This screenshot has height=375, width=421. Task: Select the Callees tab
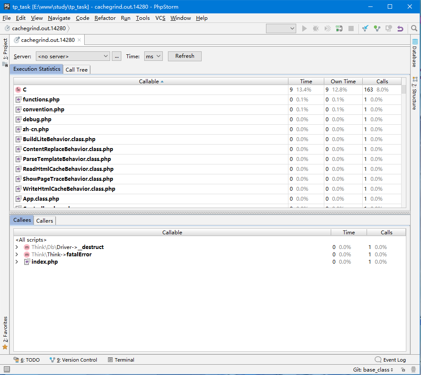[22, 220]
